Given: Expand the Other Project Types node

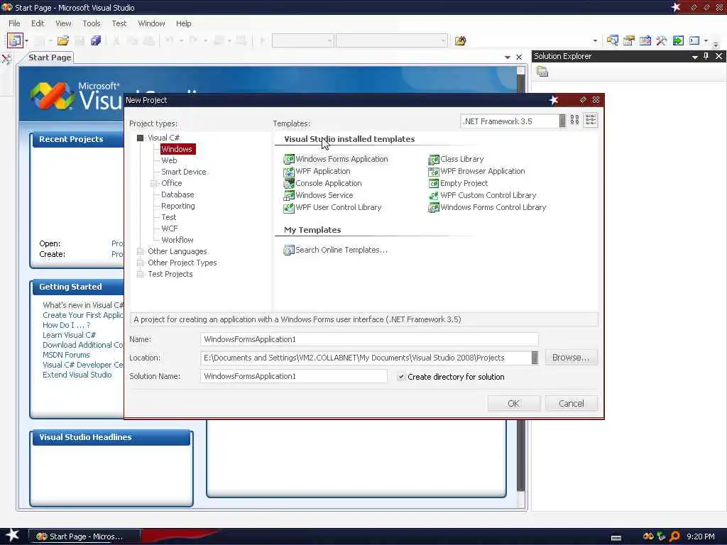Looking at the screenshot, I should coord(140,263).
